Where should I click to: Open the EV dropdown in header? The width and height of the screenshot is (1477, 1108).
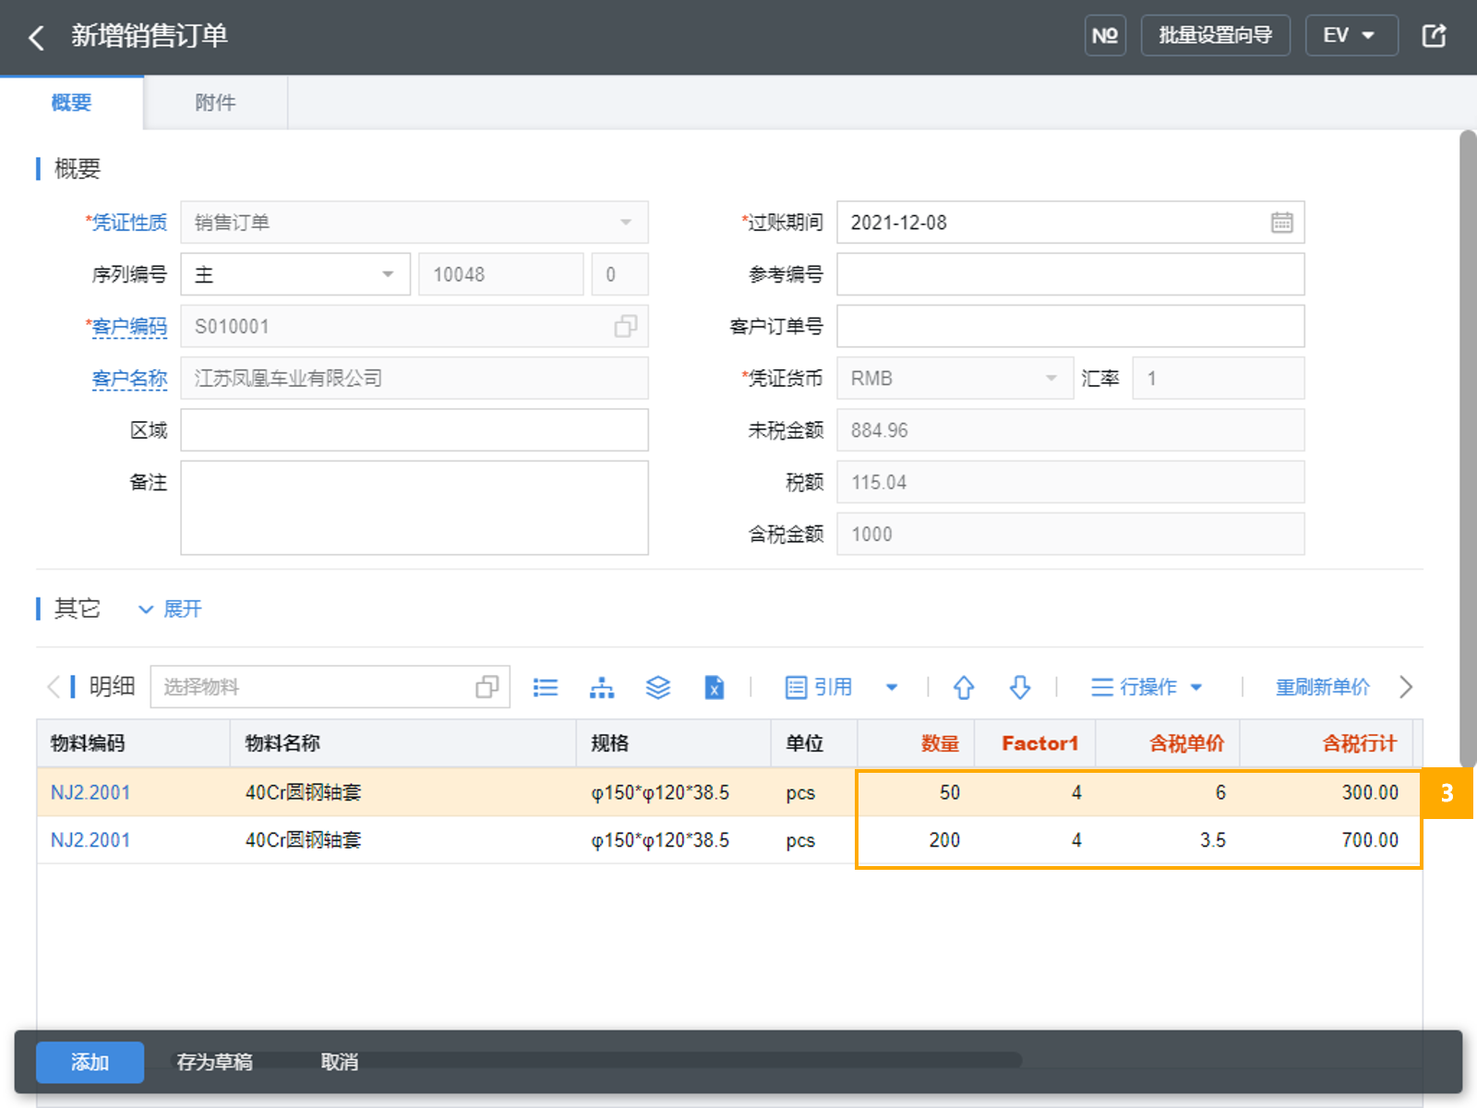pos(1351,36)
